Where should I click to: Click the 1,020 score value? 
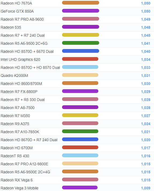pyautogui.click(x=146, y=140)
